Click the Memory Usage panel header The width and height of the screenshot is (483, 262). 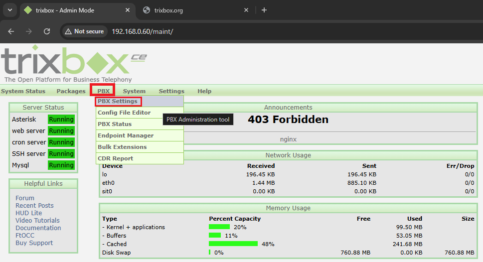click(x=288, y=208)
